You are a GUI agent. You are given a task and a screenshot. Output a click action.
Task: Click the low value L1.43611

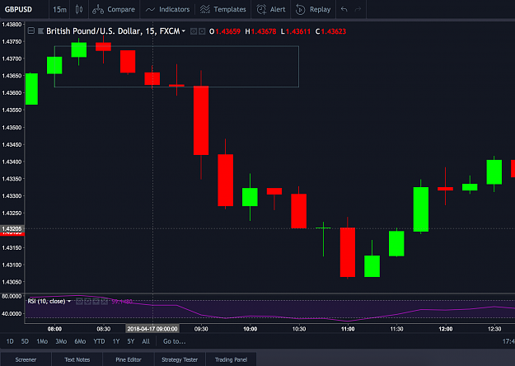(296, 31)
